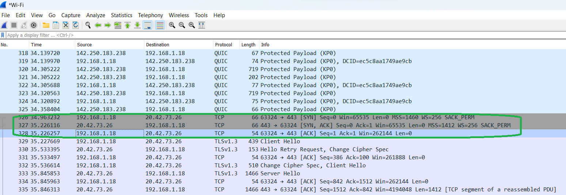566x195 pixels.
Task: Select packet 319 with DCID payload
Action: 283,61
